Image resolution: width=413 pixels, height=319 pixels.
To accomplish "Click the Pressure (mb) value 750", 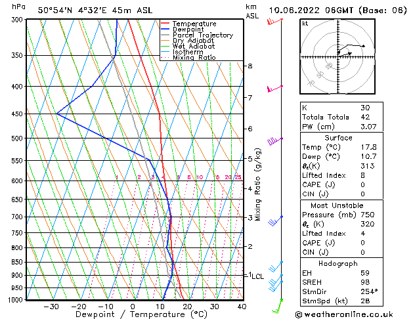I will pyautogui.click(x=368, y=215).
